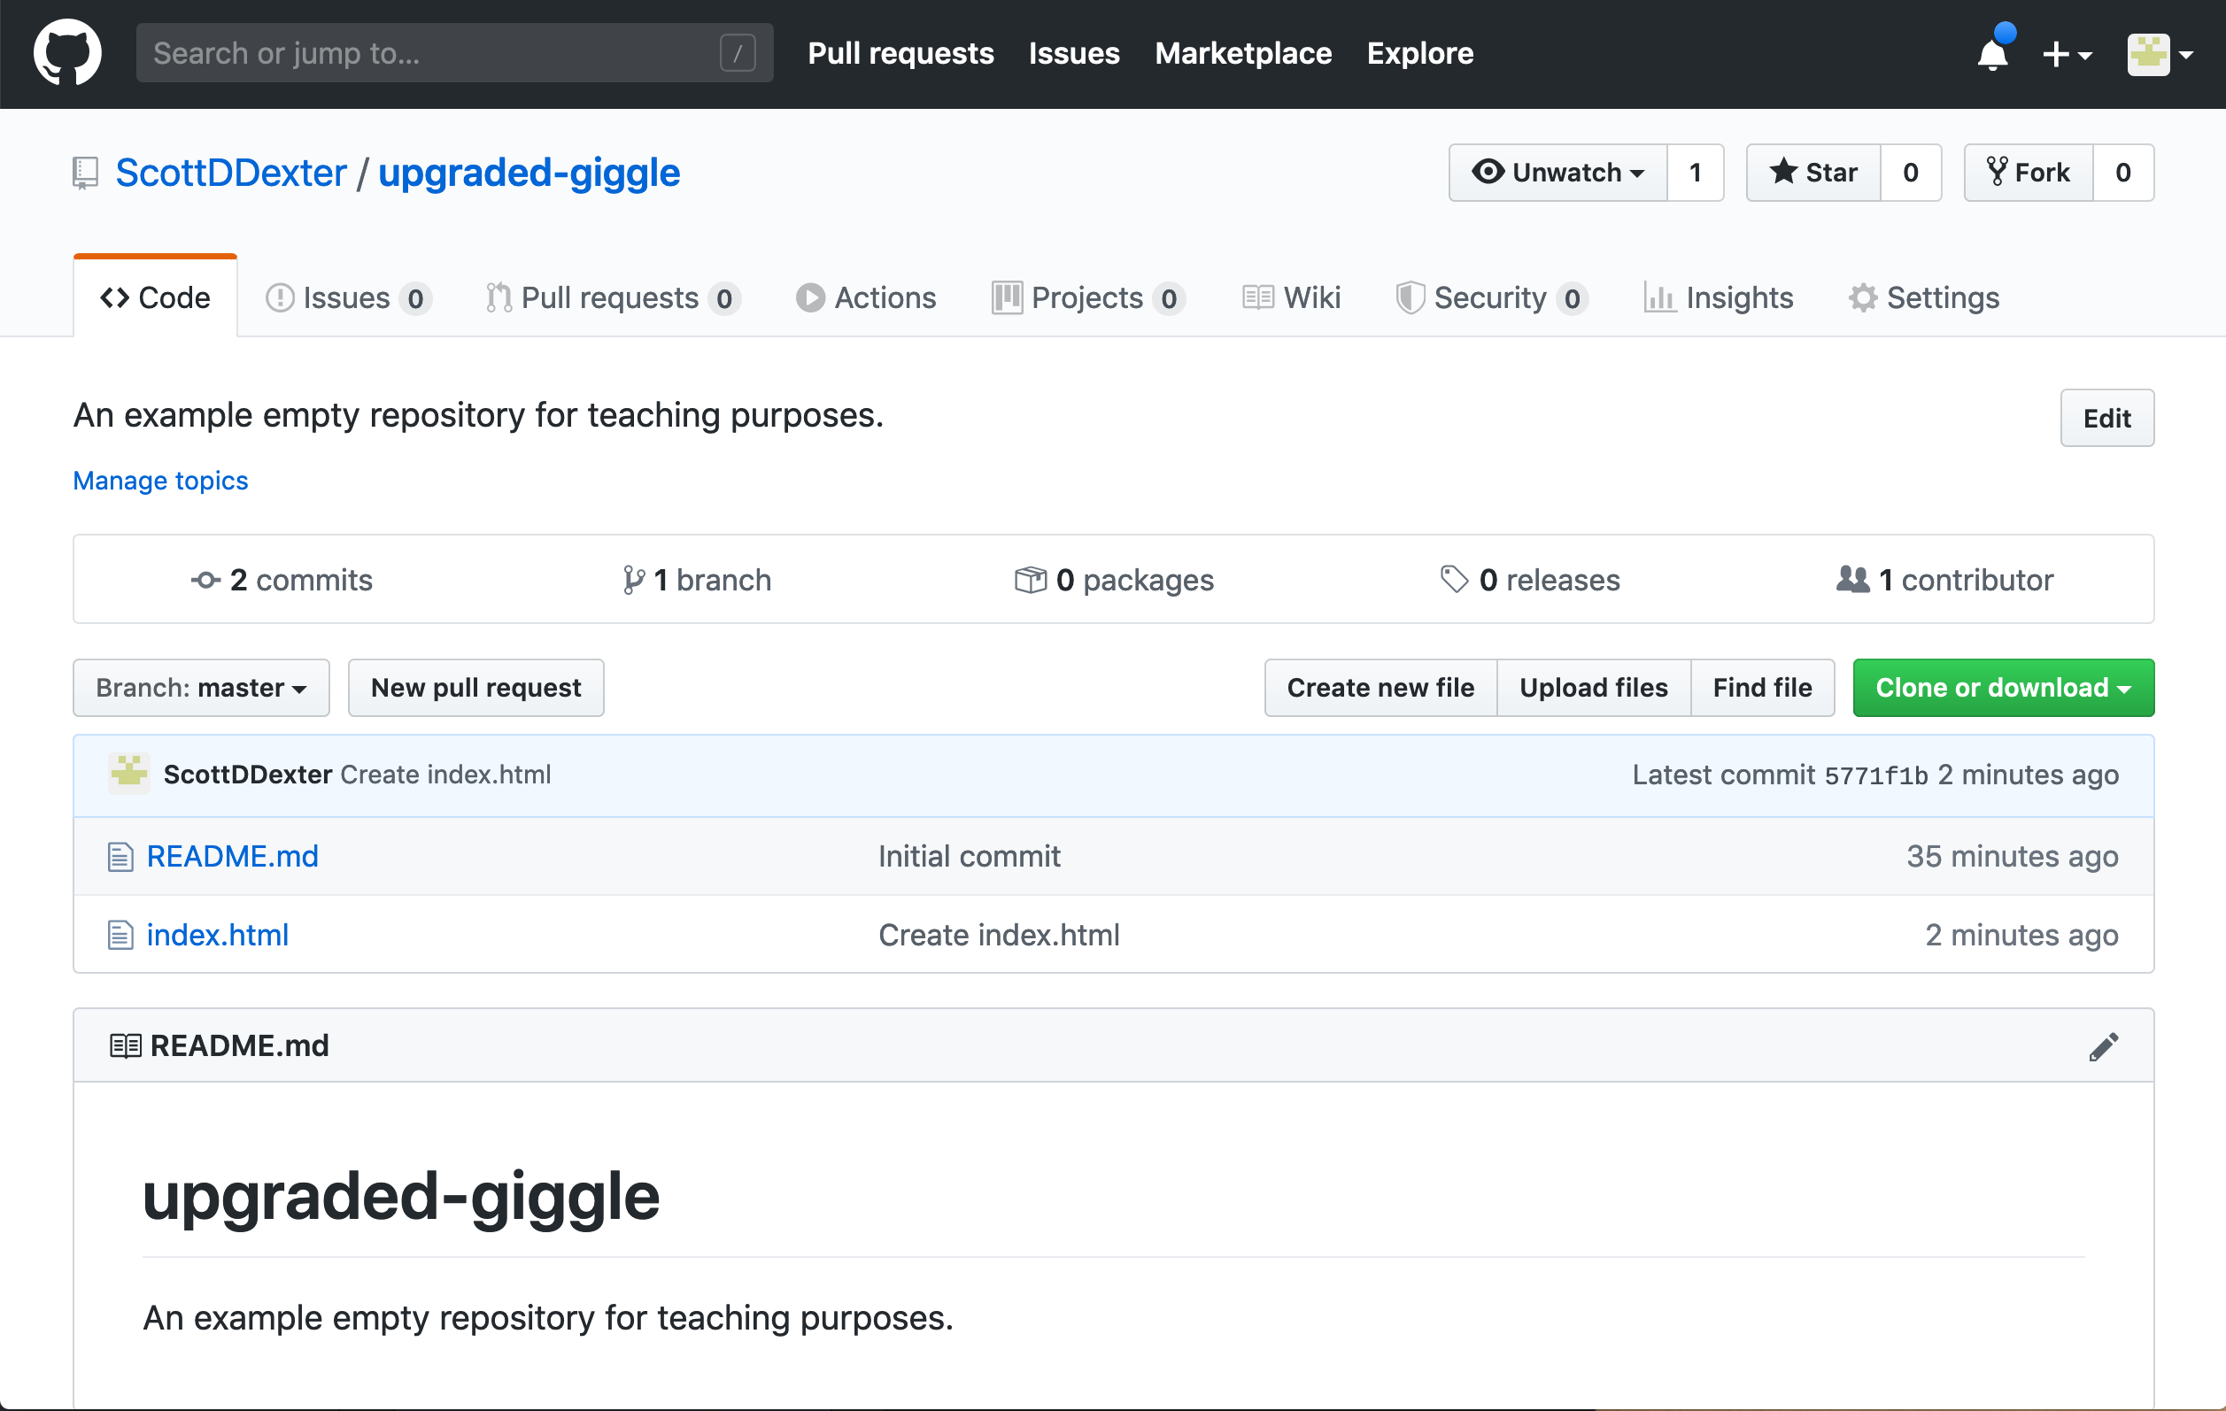The image size is (2226, 1411).
Task: Select the Code tab
Action: [155, 297]
